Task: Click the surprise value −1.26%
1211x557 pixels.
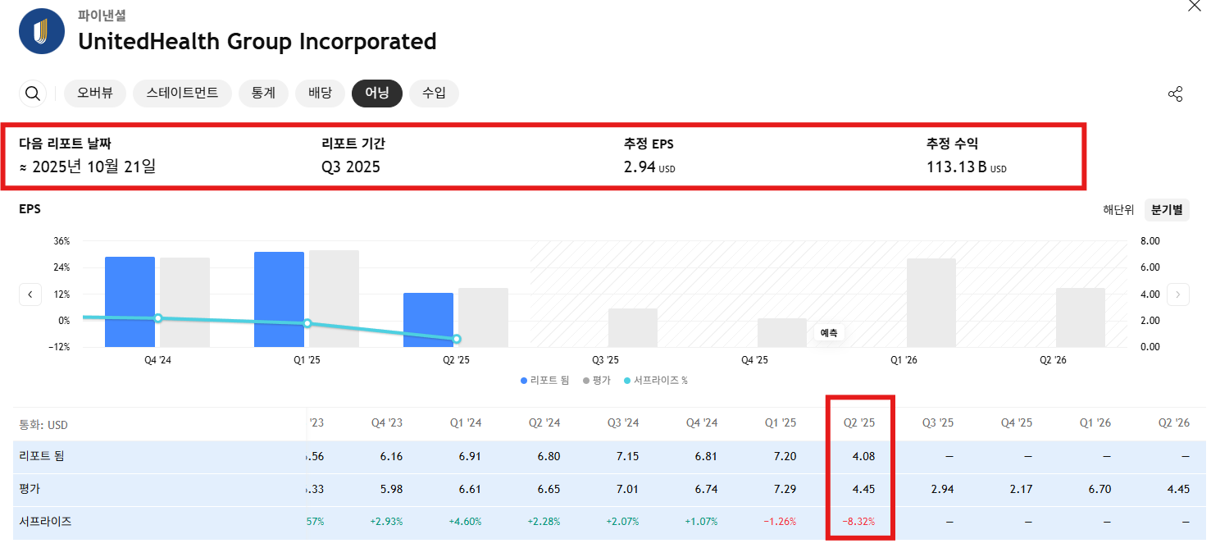Action: (780, 521)
